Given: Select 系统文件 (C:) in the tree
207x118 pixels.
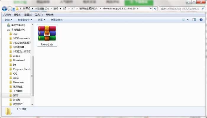Looking at the screenshot, I should tap(18, 25).
